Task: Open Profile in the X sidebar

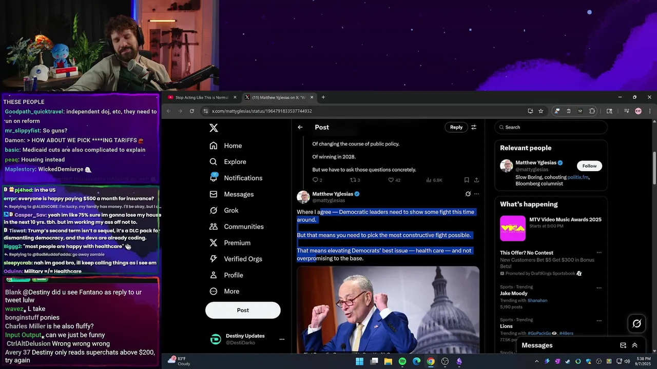Action: point(226,275)
